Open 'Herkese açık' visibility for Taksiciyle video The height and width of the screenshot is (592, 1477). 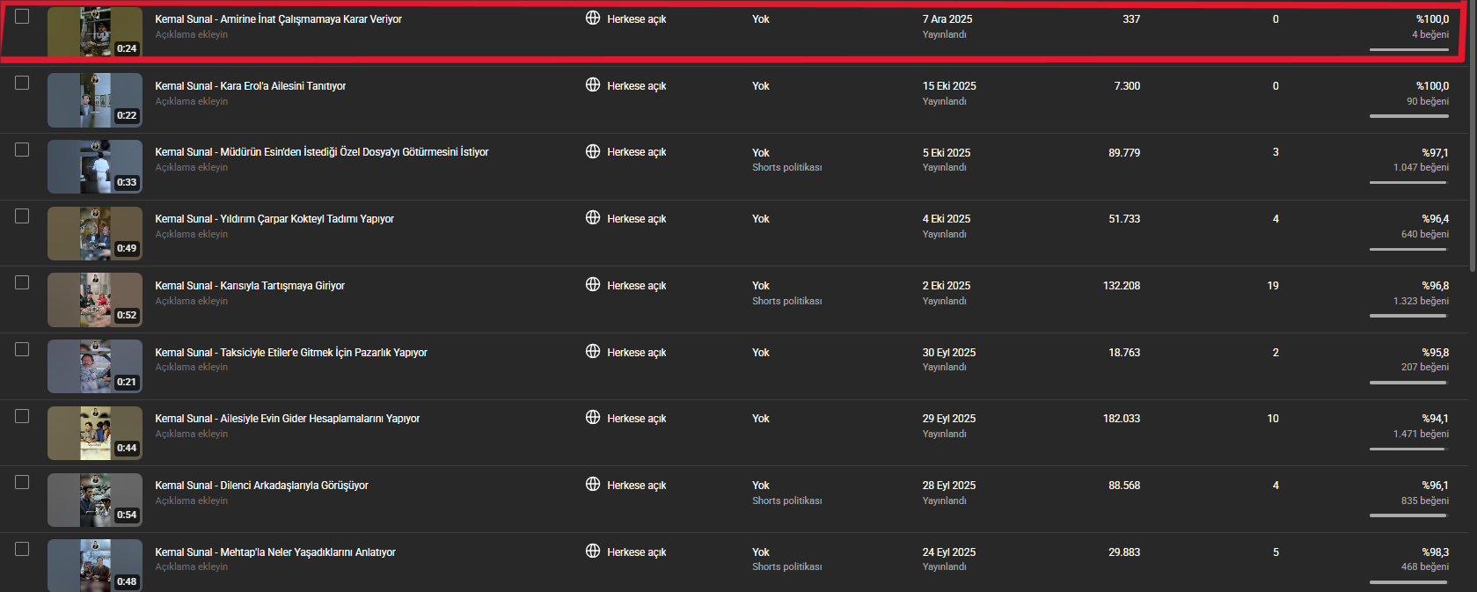[x=636, y=353]
